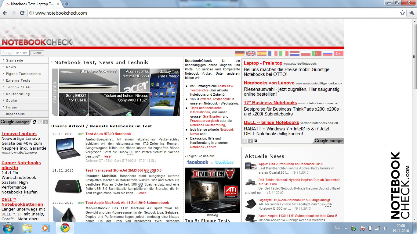Open the twitter logo link
The height and width of the screenshot is (234, 417).
225,162
